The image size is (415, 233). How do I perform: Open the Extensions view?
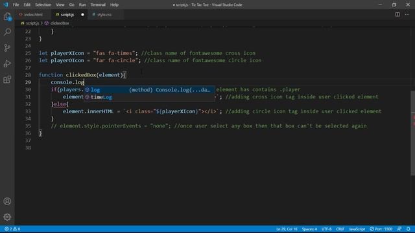7,80
